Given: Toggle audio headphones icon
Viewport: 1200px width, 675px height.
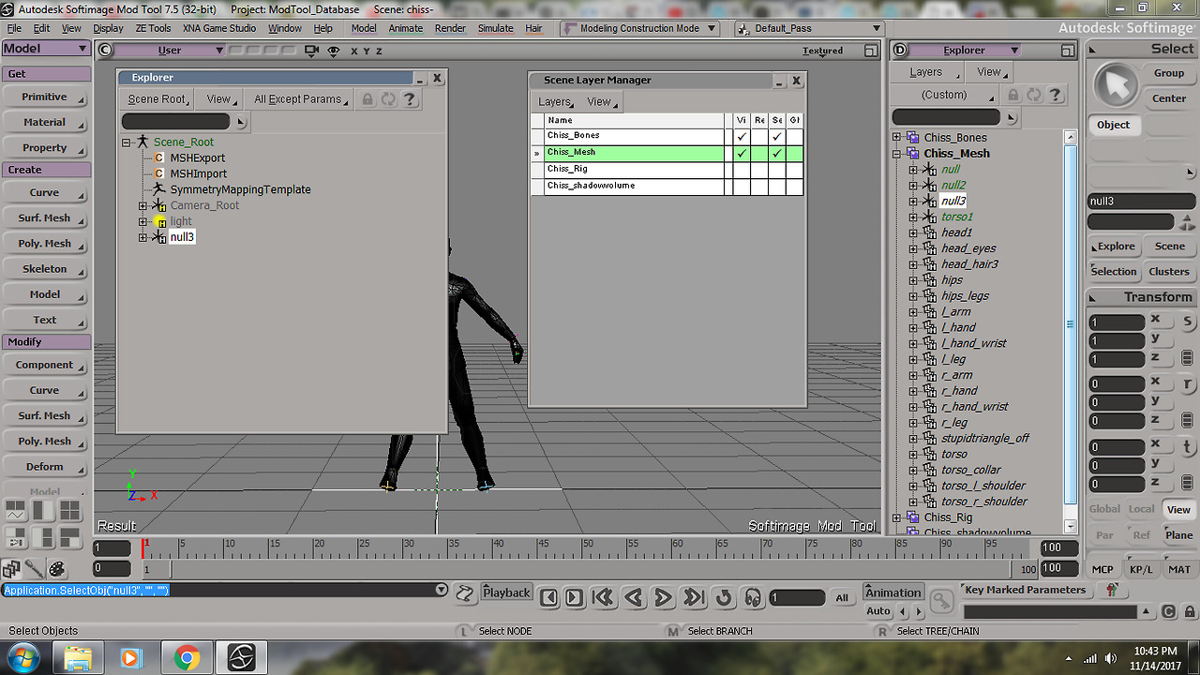Looking at the screenshot, I should pos(753,597).
